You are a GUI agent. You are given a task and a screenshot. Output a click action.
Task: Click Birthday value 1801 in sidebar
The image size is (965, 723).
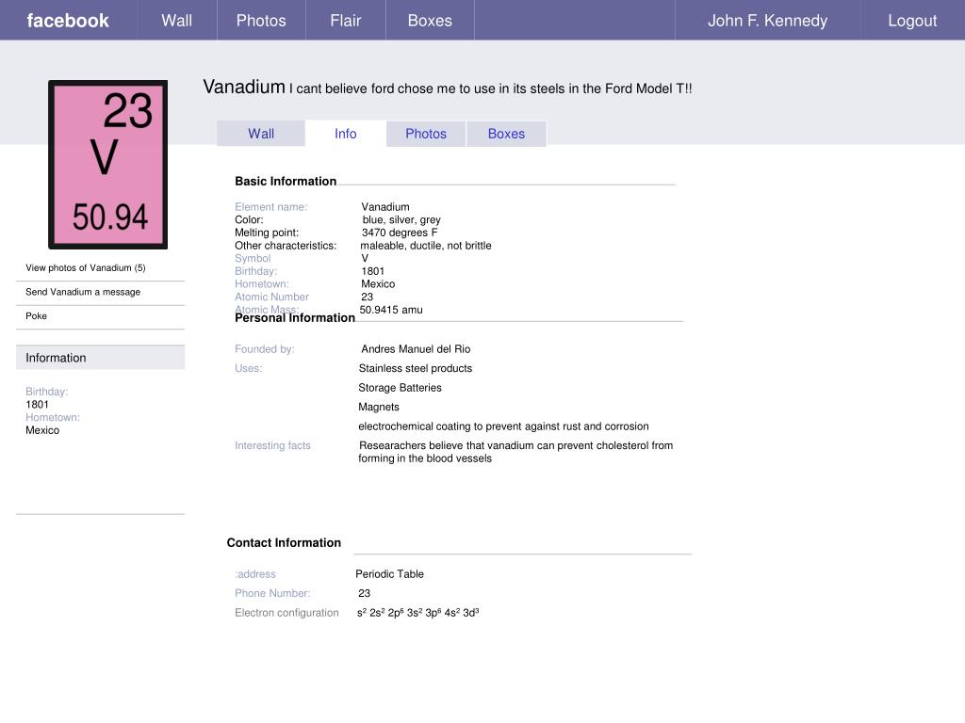click(x=37, y=405)
